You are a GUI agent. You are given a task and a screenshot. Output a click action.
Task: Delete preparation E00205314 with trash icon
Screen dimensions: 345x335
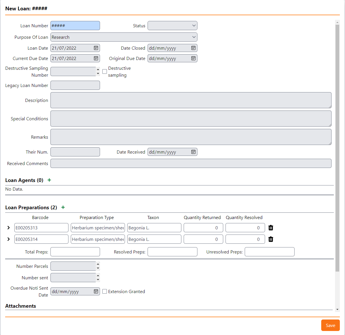[271, 239]
